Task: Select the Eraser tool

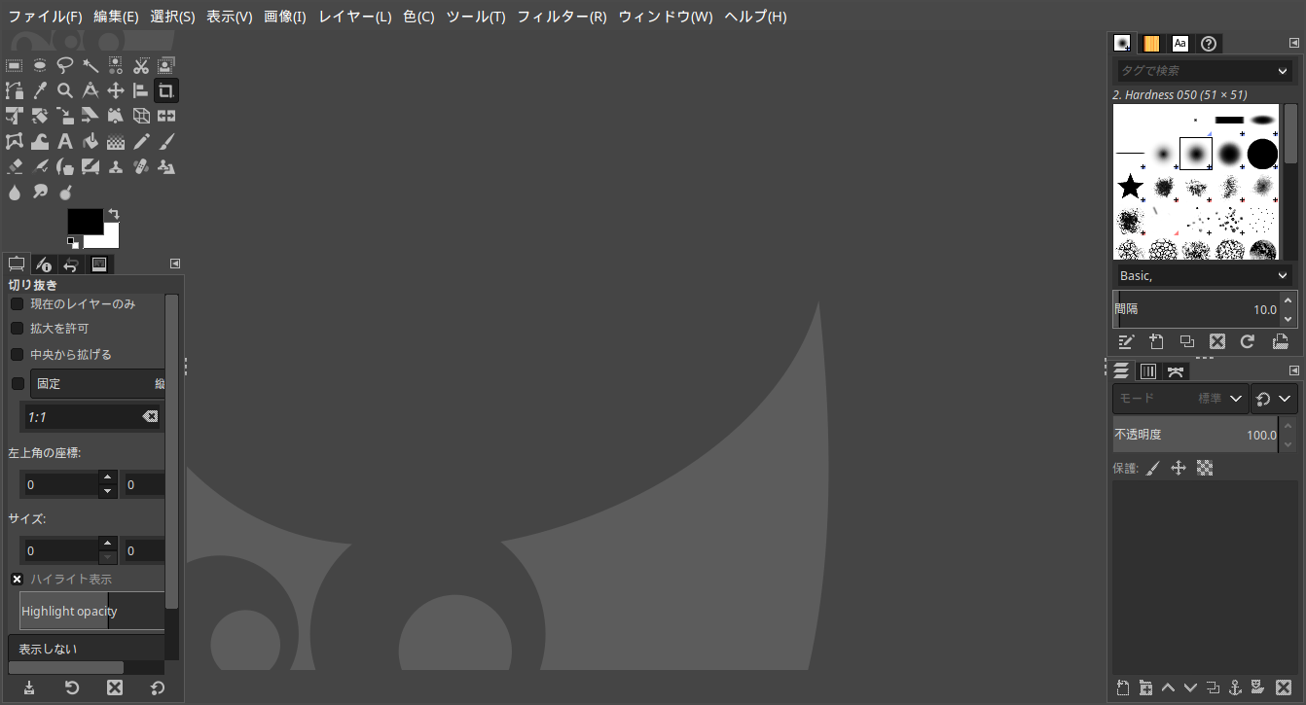Action: (15, 166)
